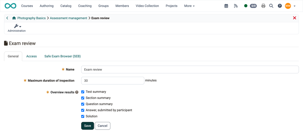Open the RSS feed subscriptions icon
The image size is (303, 134).
click(236, 6)
